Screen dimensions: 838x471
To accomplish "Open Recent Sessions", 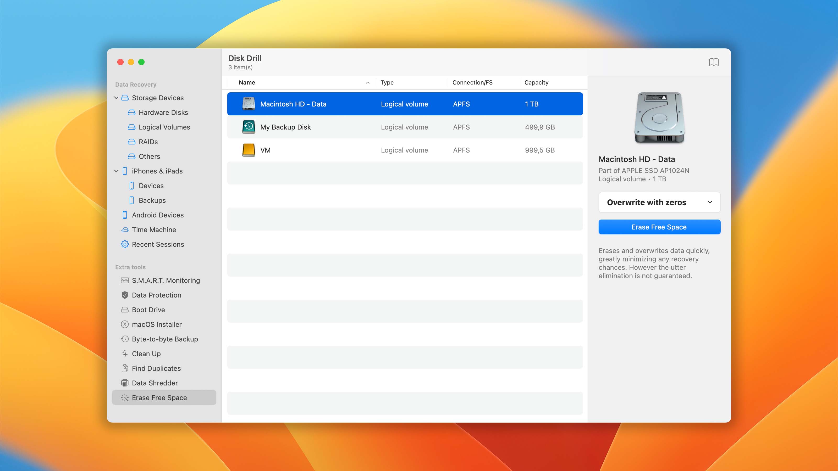I will 158,244.
